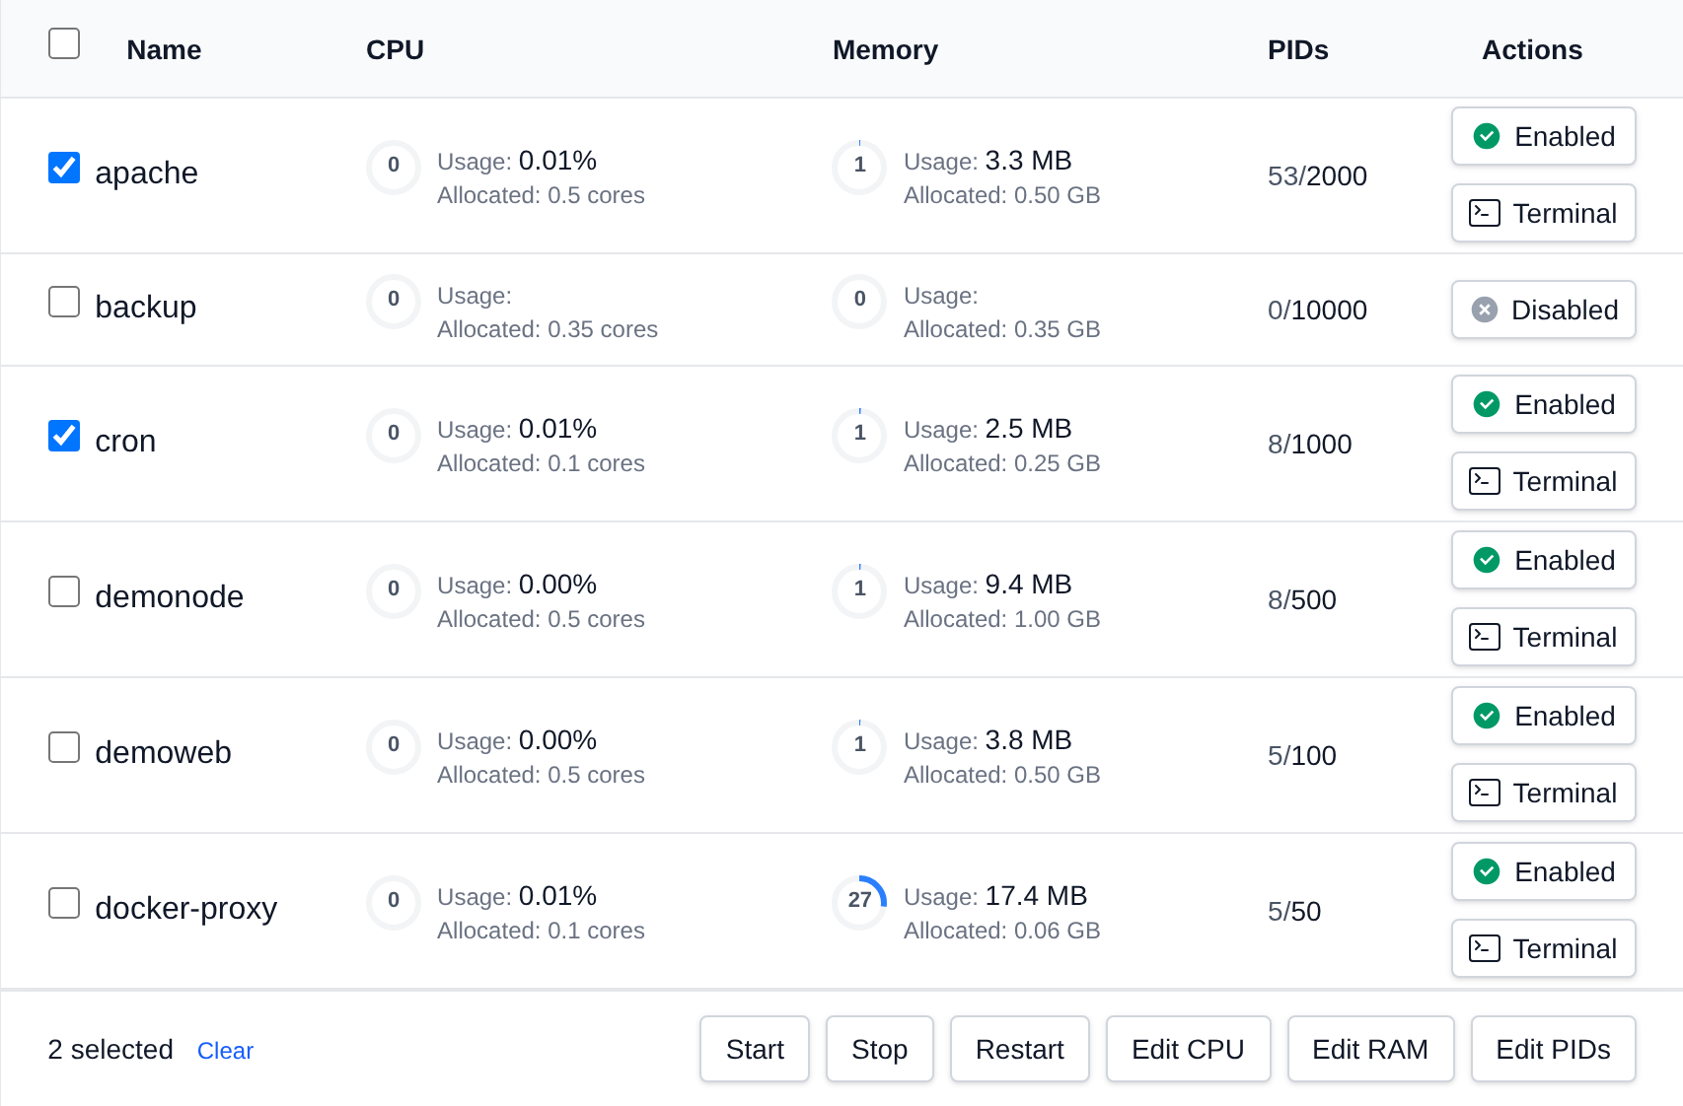Open the Terminal for demoweb
Image resolution: width=1683 pixels, height=1106 pixels.
tap(1543, 793)
